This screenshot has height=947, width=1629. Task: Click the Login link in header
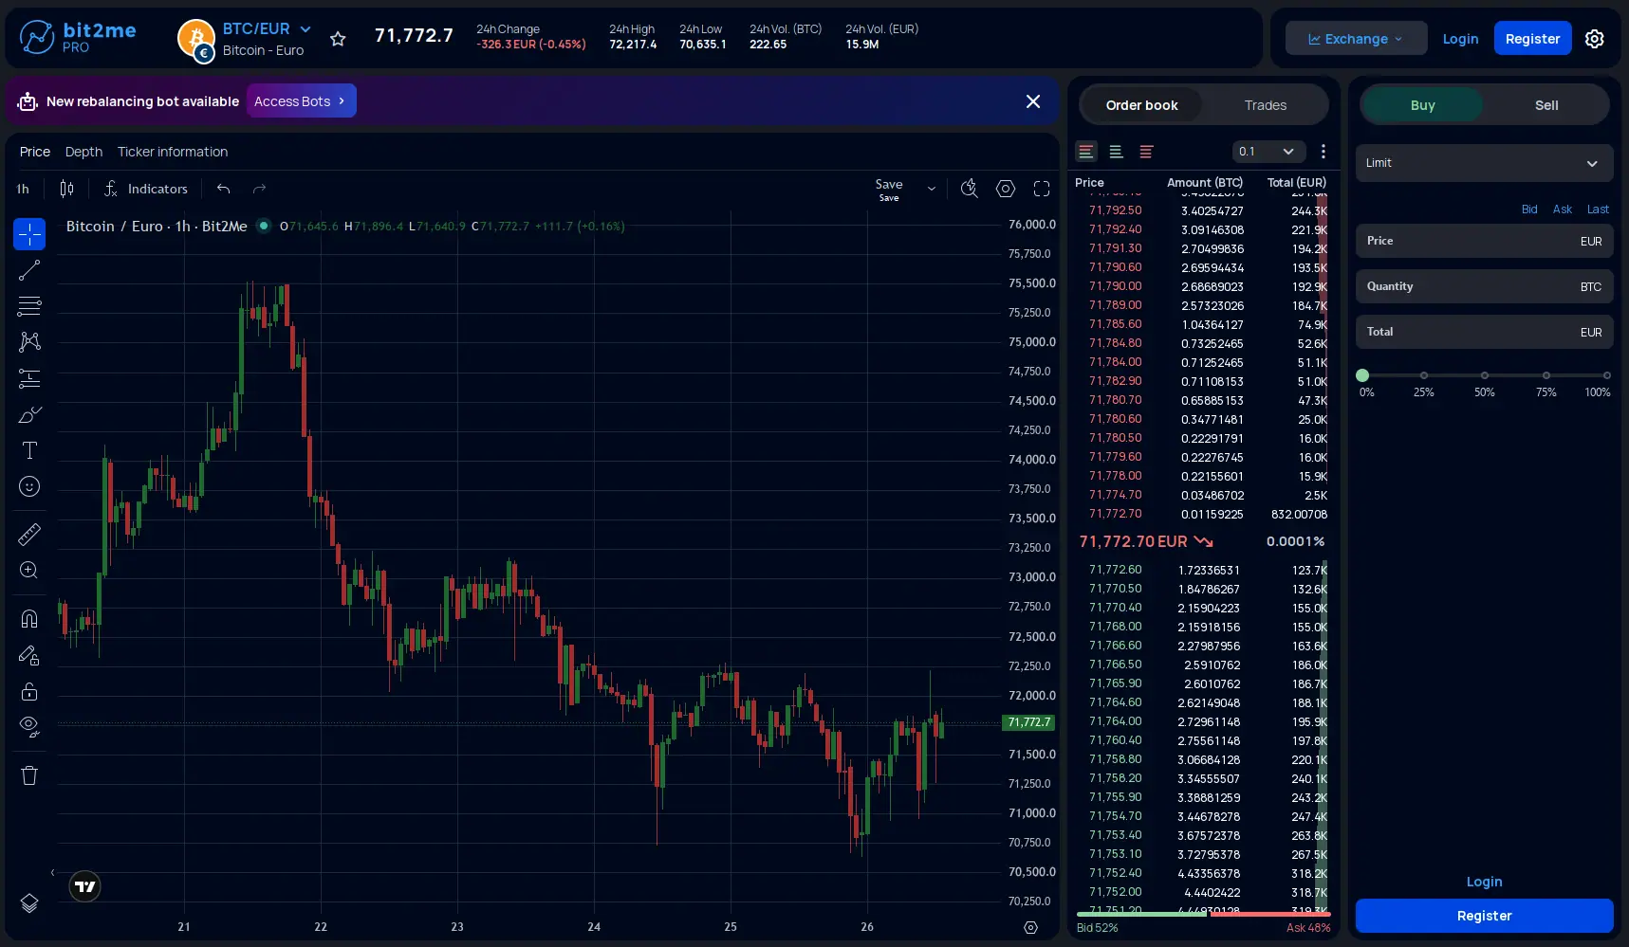pyautogui.click(x=1460, y=39)
